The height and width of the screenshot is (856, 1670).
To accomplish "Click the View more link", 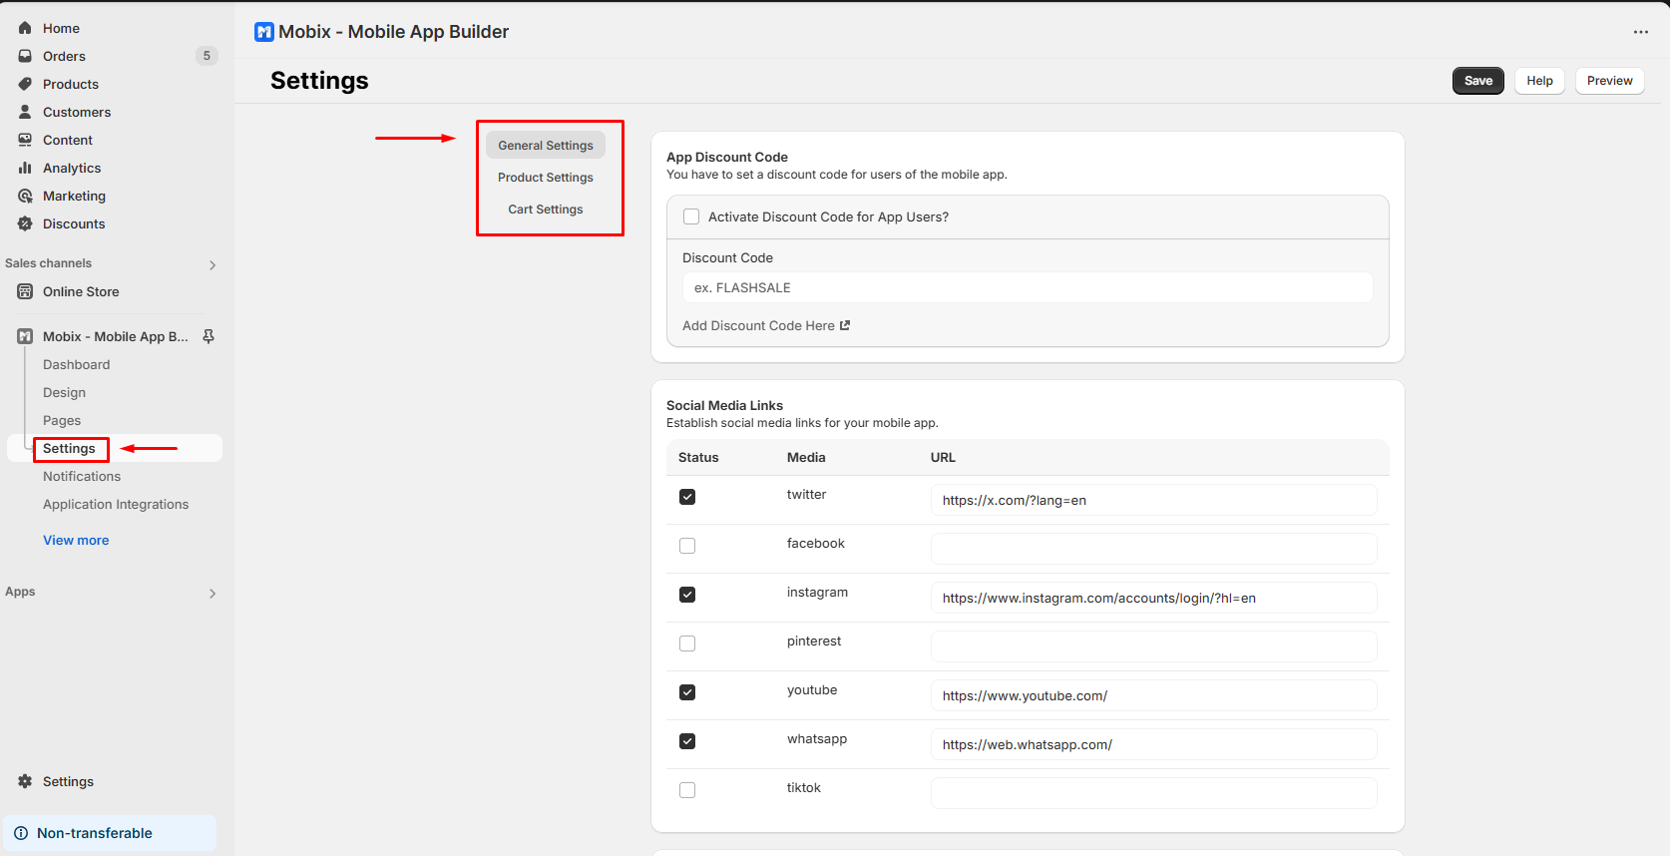I will [76, 540].
